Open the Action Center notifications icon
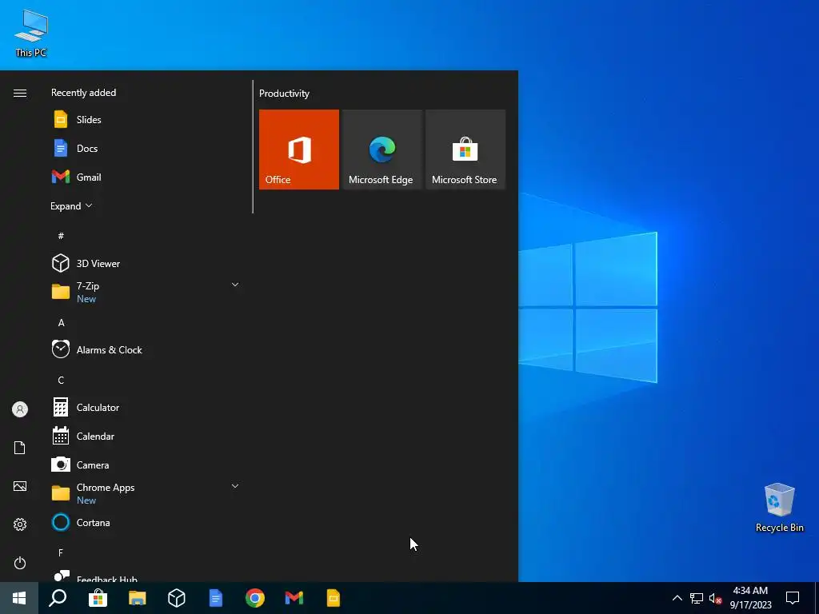 coord(793,598)
